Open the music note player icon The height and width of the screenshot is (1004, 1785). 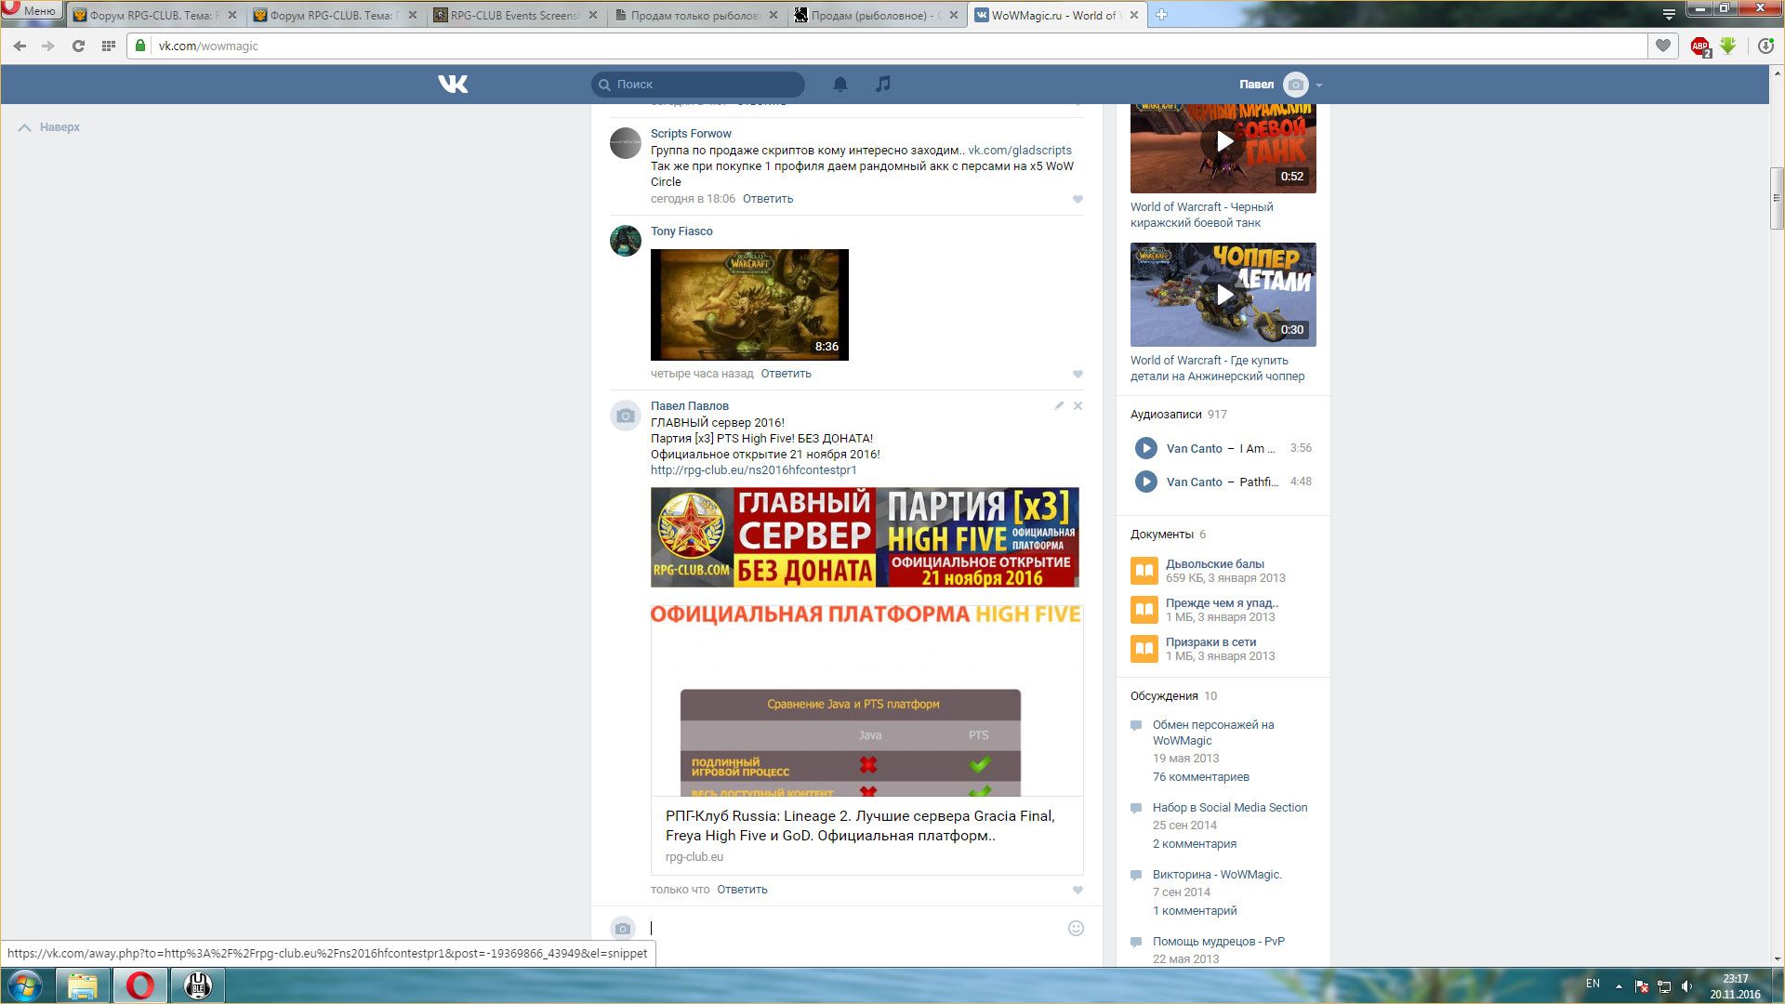pos(882,85)
